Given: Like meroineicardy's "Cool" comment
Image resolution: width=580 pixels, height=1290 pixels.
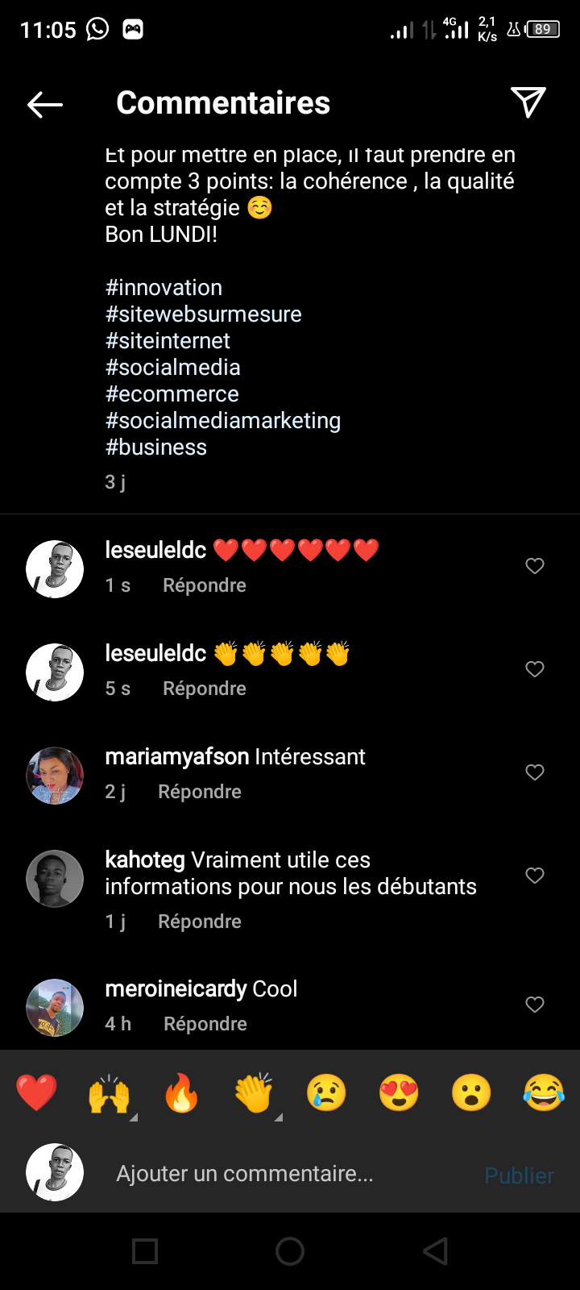Looking at the screenshot, I should [x=535, y=1005].
